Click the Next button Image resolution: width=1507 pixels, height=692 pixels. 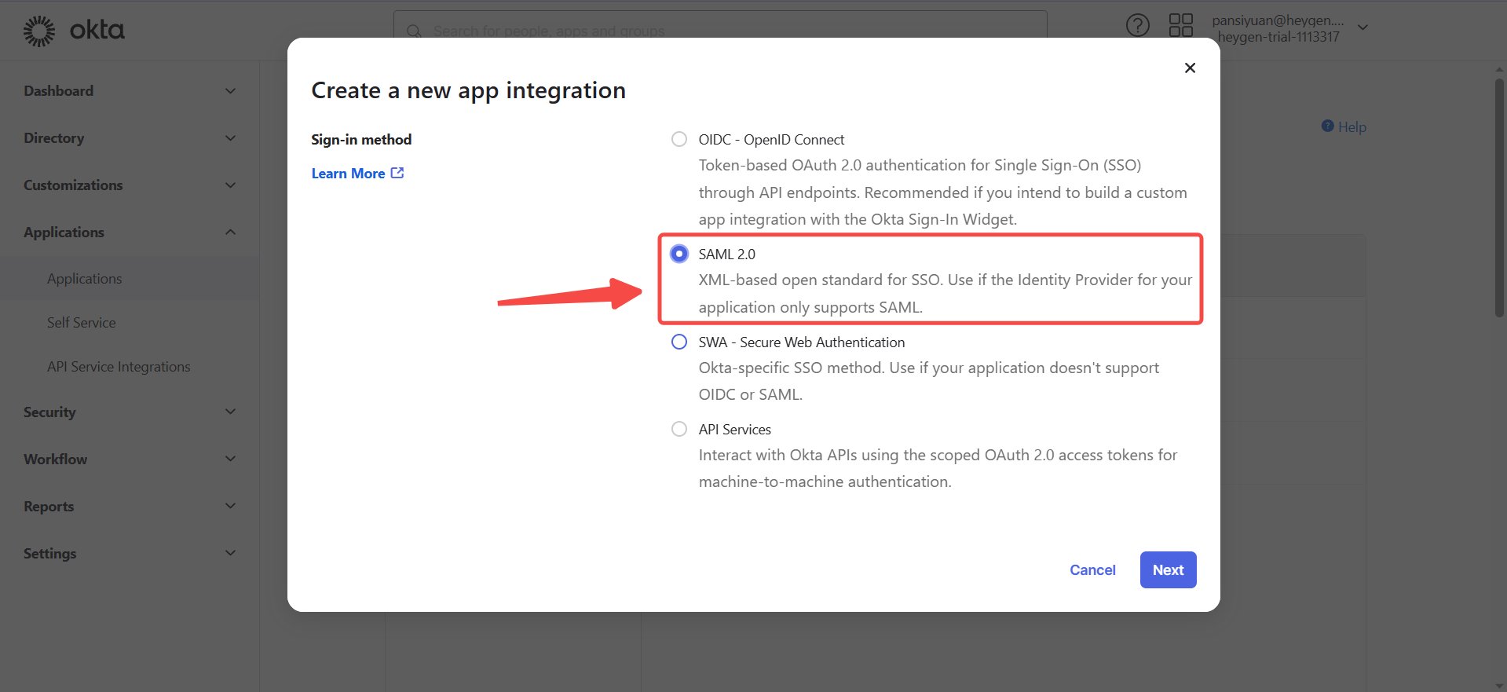[1168, 569]
